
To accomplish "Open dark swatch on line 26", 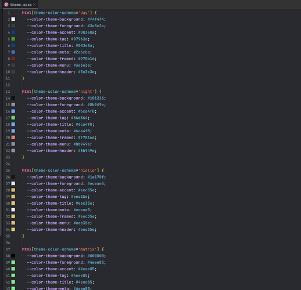I will coord(13,177).
